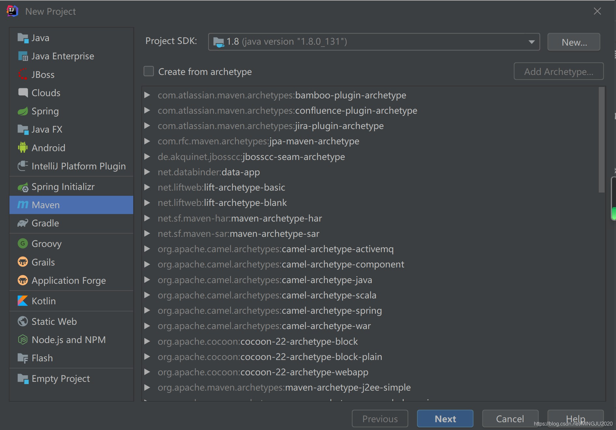Choose the Grails icon
Image resolution: width=616 pixels, height=430 pixels.
23,262
